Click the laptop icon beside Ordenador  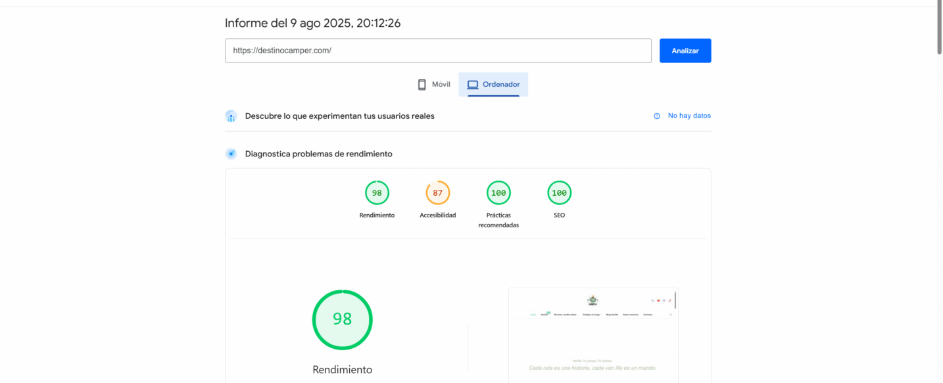(x=472, y=85)
